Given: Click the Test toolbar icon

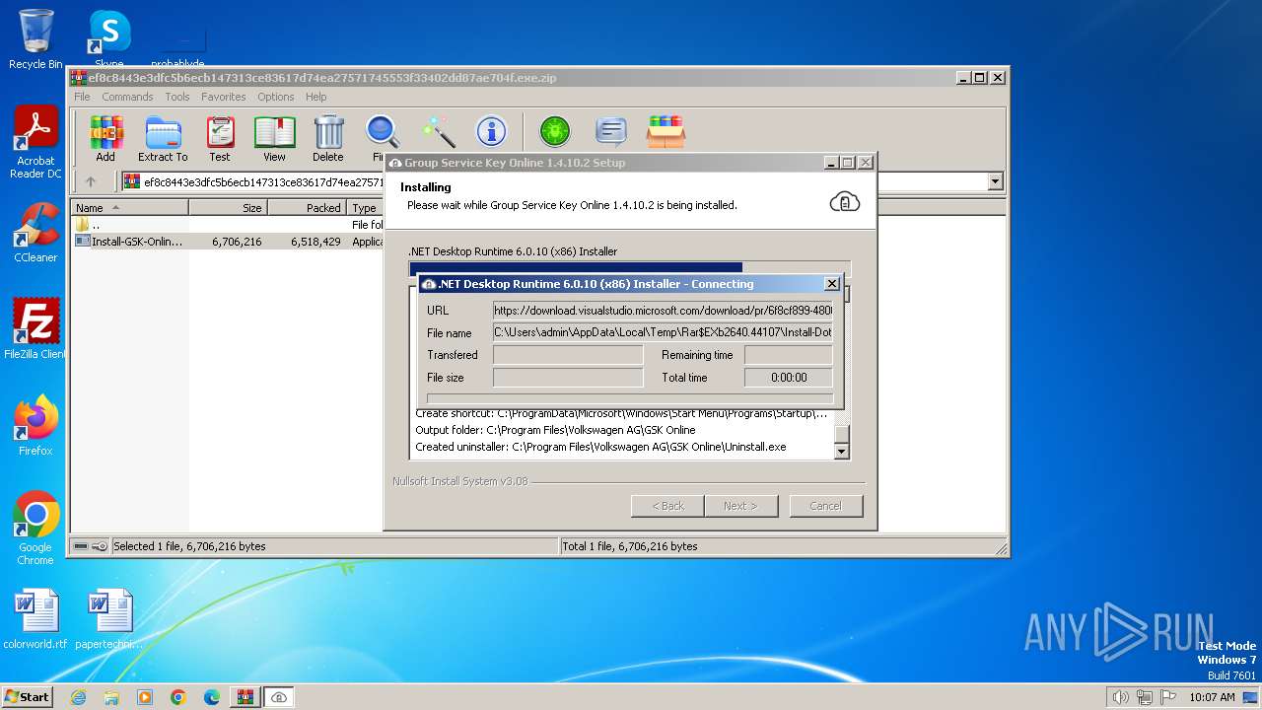Looking at the screenshot, I should click(220, 139).
